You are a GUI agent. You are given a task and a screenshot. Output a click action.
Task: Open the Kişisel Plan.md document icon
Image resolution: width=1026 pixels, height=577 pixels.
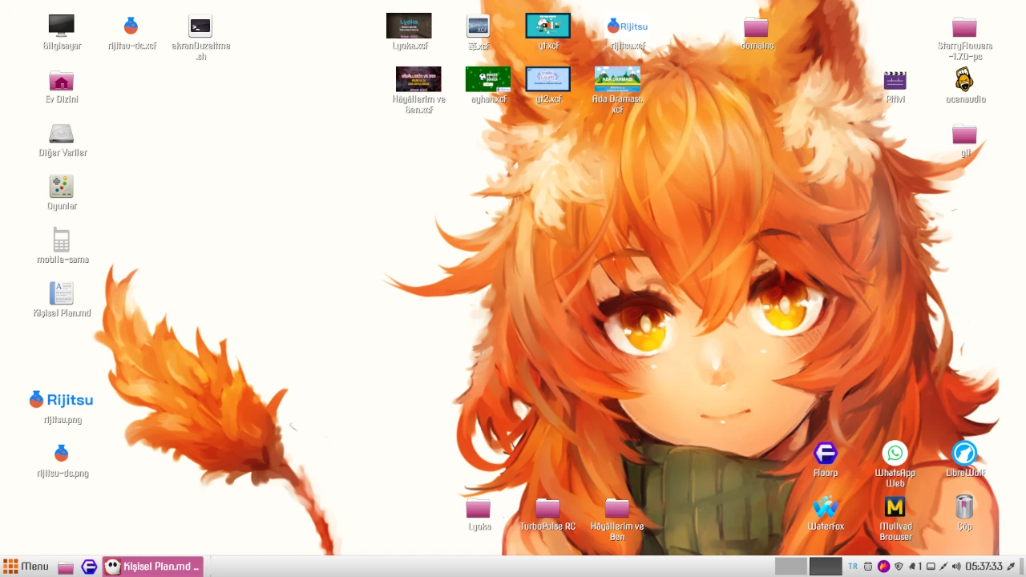pos(62,293)
